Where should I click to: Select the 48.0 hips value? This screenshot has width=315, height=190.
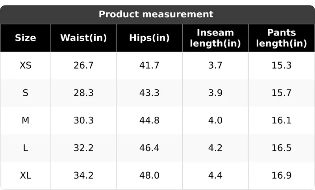150,175
